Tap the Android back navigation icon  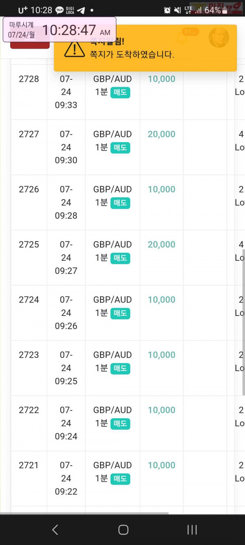click(x=55, y=530)
